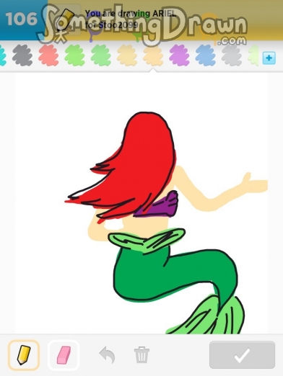Click the pencil icon in header

point(65,19)
